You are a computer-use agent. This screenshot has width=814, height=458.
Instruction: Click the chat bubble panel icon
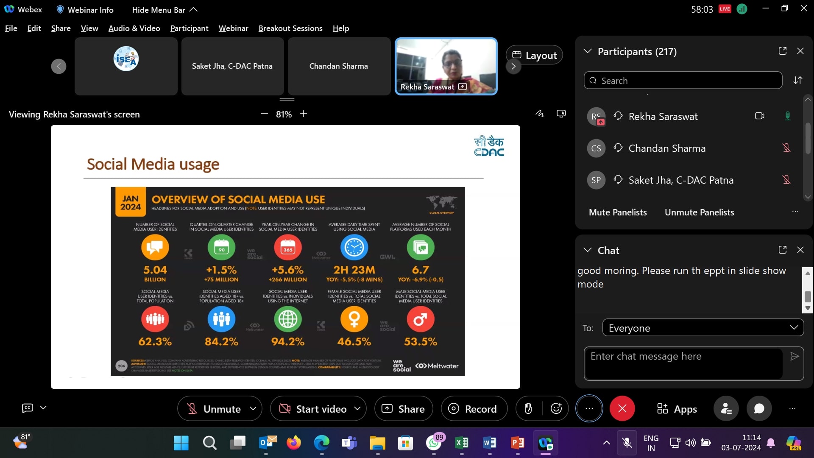[x=759, y=408]
